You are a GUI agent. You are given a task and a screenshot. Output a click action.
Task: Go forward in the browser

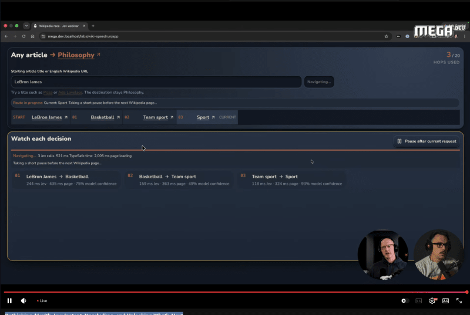(15, 36)
